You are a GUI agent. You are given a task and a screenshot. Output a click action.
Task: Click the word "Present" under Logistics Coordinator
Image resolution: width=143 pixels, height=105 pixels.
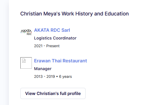point(53,46)
